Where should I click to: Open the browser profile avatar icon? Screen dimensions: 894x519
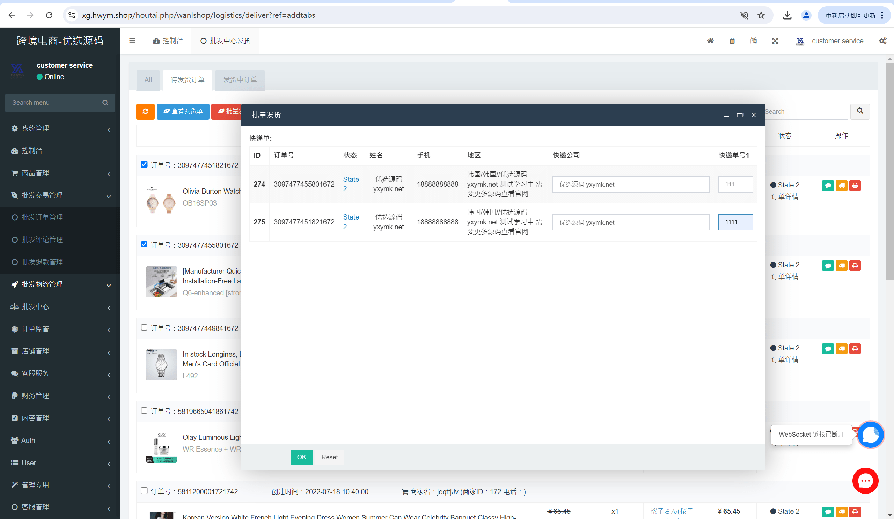(x=806, y=15)
